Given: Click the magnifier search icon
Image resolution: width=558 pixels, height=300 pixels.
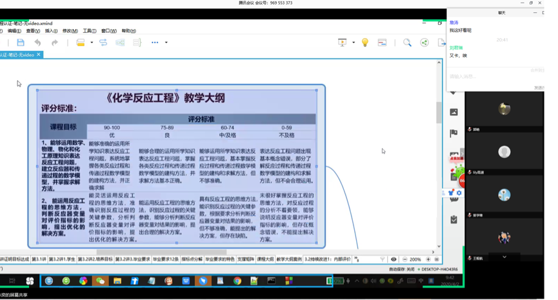Looking at the screenshot, I should click(407, 43).
